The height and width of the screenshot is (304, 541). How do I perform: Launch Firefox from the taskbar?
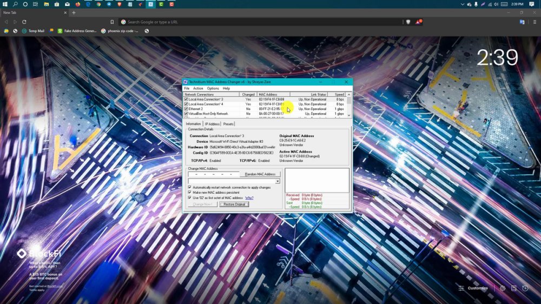tap(77, 4)
